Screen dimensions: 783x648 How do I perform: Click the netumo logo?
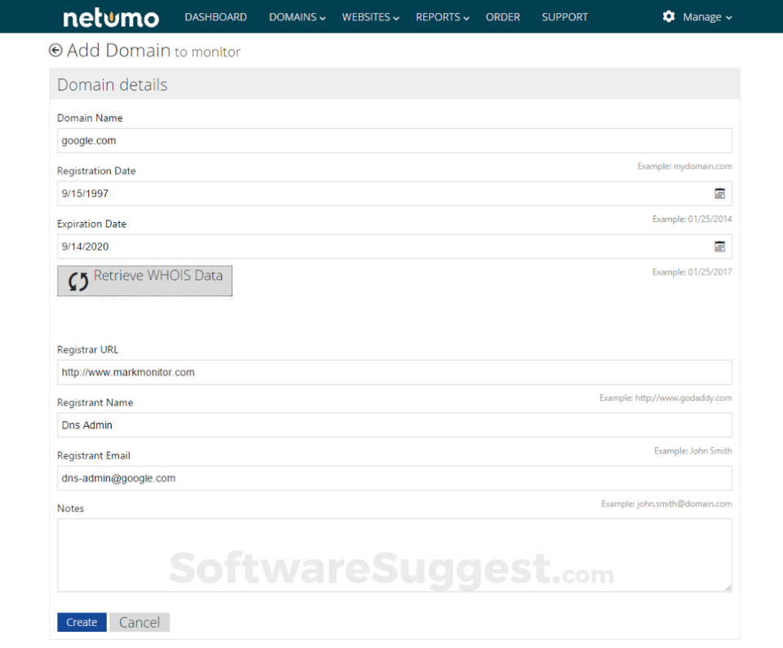pyautogui.click(x=110, y=16)
